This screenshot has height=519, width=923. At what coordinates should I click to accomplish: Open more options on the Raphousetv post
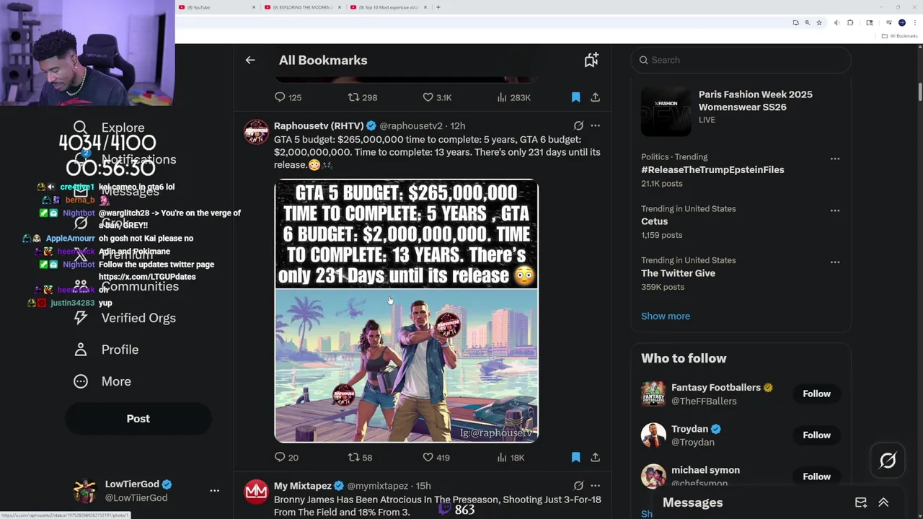tap(595, 125)
